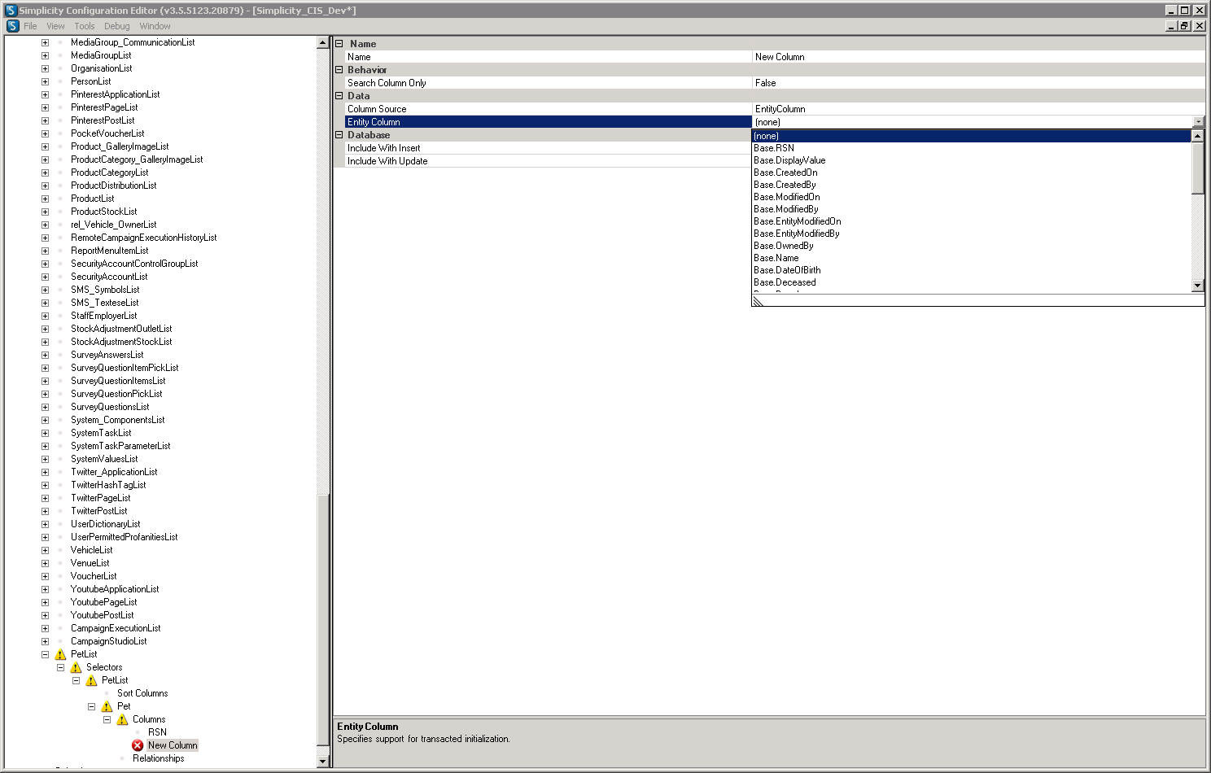
Task: Open the View menu
Action: click(55, 26)
